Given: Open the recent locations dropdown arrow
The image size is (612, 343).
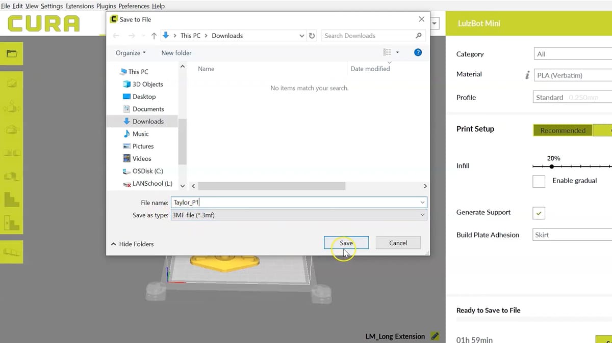Looking at the screenshot, I should pos(143,36).
